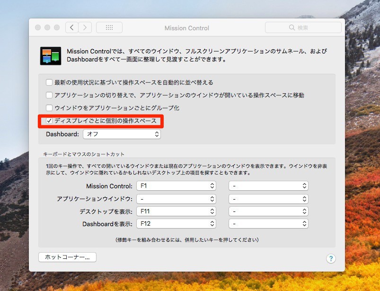Click the forward navigation arrow
This screenshot has width=380, height=291.
click(85, 27)
